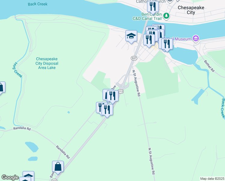Select the purple Canal Museum icon
This screenshot has height=181, width=225.
[196, 39]
